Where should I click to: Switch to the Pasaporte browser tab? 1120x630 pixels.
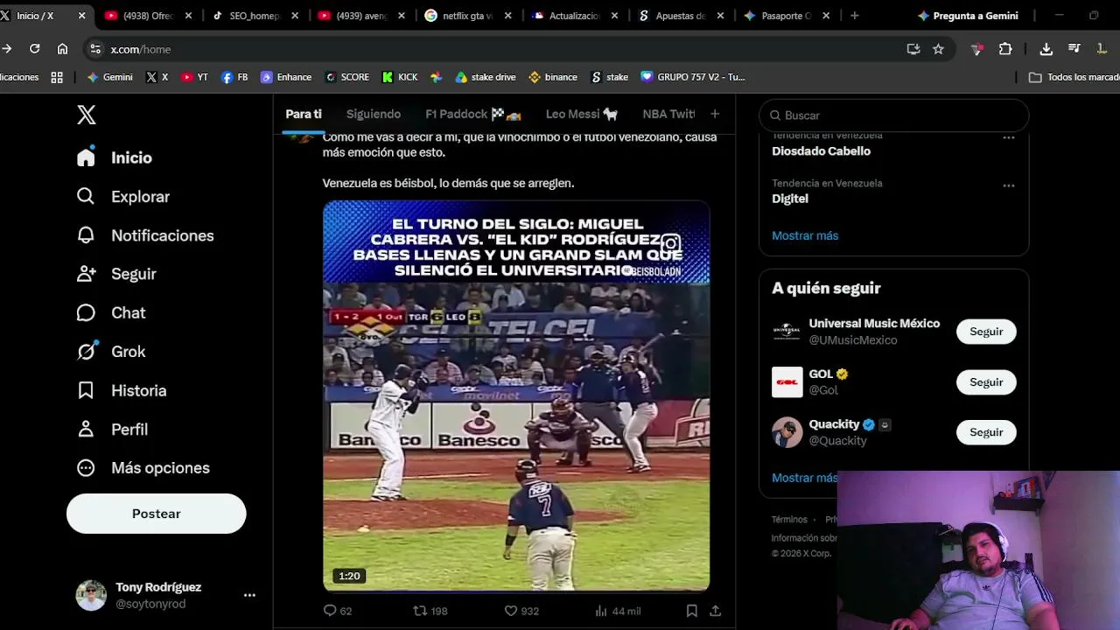(787, 16)
